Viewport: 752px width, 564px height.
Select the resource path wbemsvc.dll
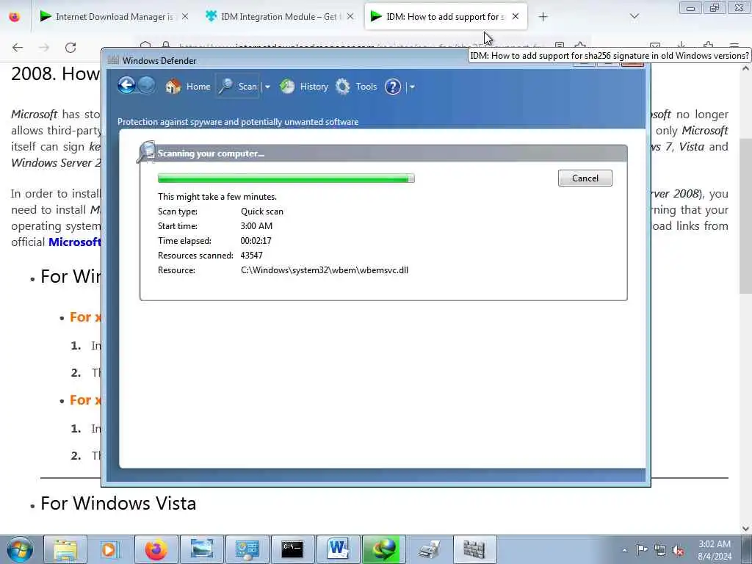(325, 270)
